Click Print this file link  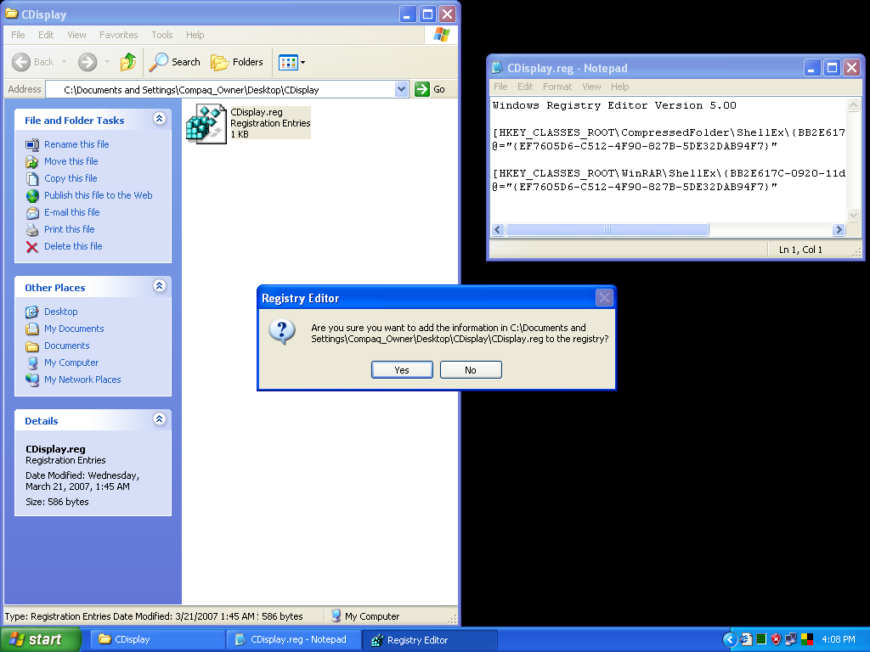pyautogui.click(x=70, y=229)
